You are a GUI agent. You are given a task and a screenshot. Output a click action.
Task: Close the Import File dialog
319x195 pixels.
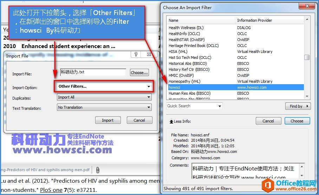pyautogui.click(x=149, y=54)
